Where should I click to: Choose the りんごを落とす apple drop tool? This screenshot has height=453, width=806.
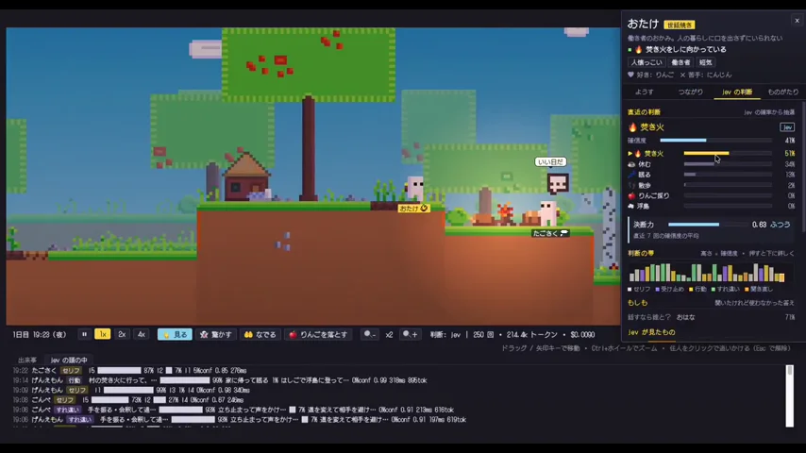(318, 334)
